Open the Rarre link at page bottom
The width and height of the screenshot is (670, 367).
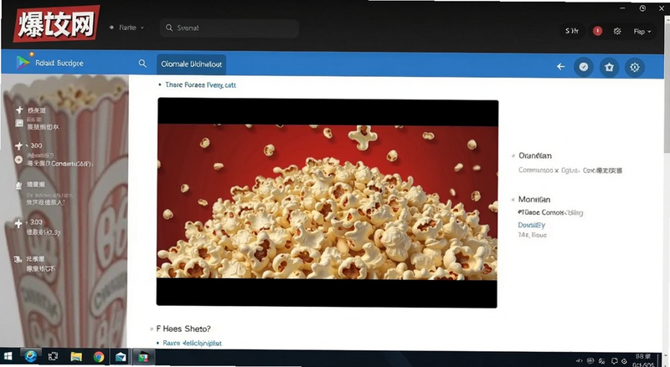[193, 343]
